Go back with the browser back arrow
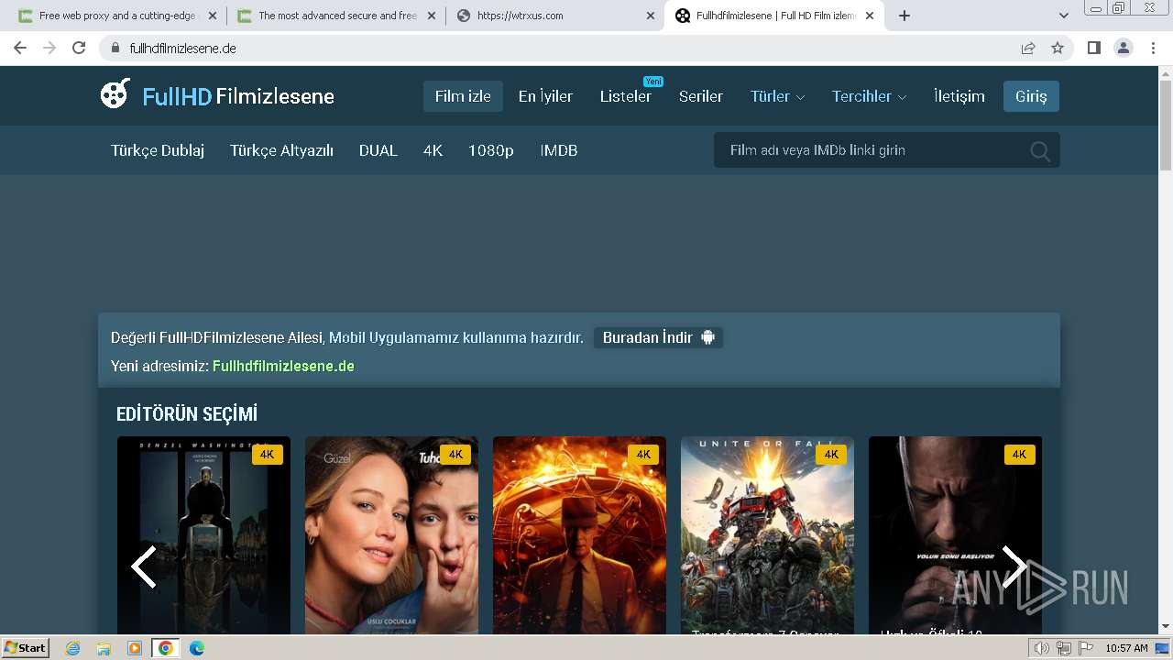1173x660 pixels. pos(20,48)
